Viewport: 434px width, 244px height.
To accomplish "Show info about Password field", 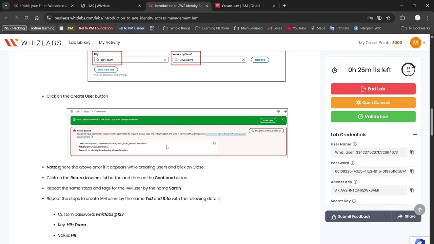I will (353, 163).
